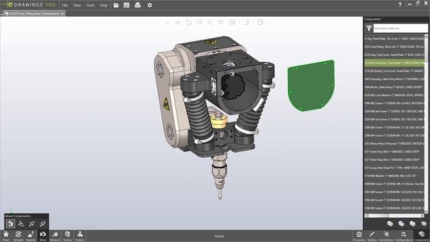
Task: Click the Default configuration label in status bar
Action: (x=219, y=236)
